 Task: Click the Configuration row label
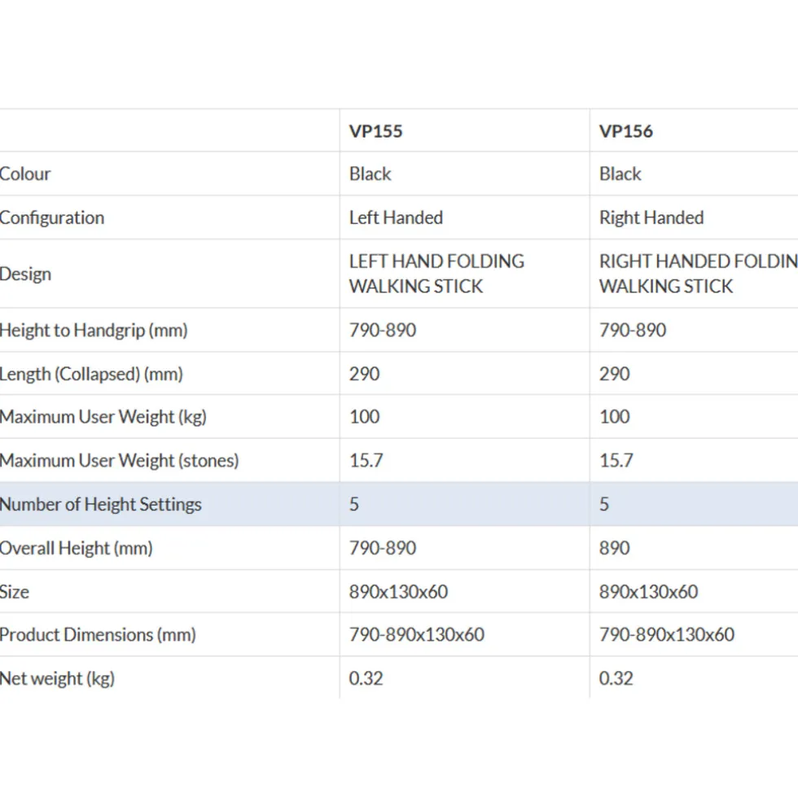[x=52, y=218]
